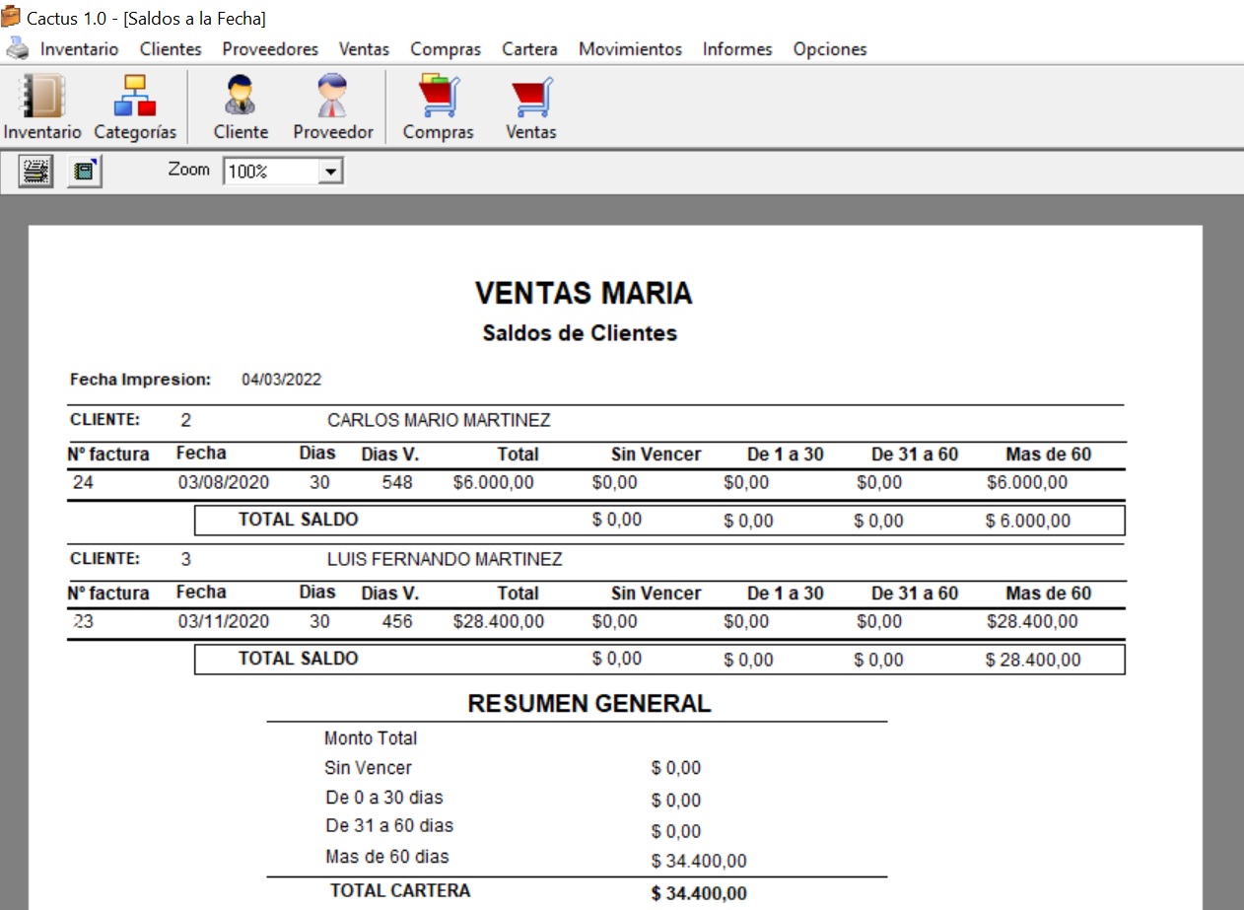This screenshot has height=910, width=1244.
Task: Open the Inventario toolbar notebook icon
Action: click(x=41, y=98)
